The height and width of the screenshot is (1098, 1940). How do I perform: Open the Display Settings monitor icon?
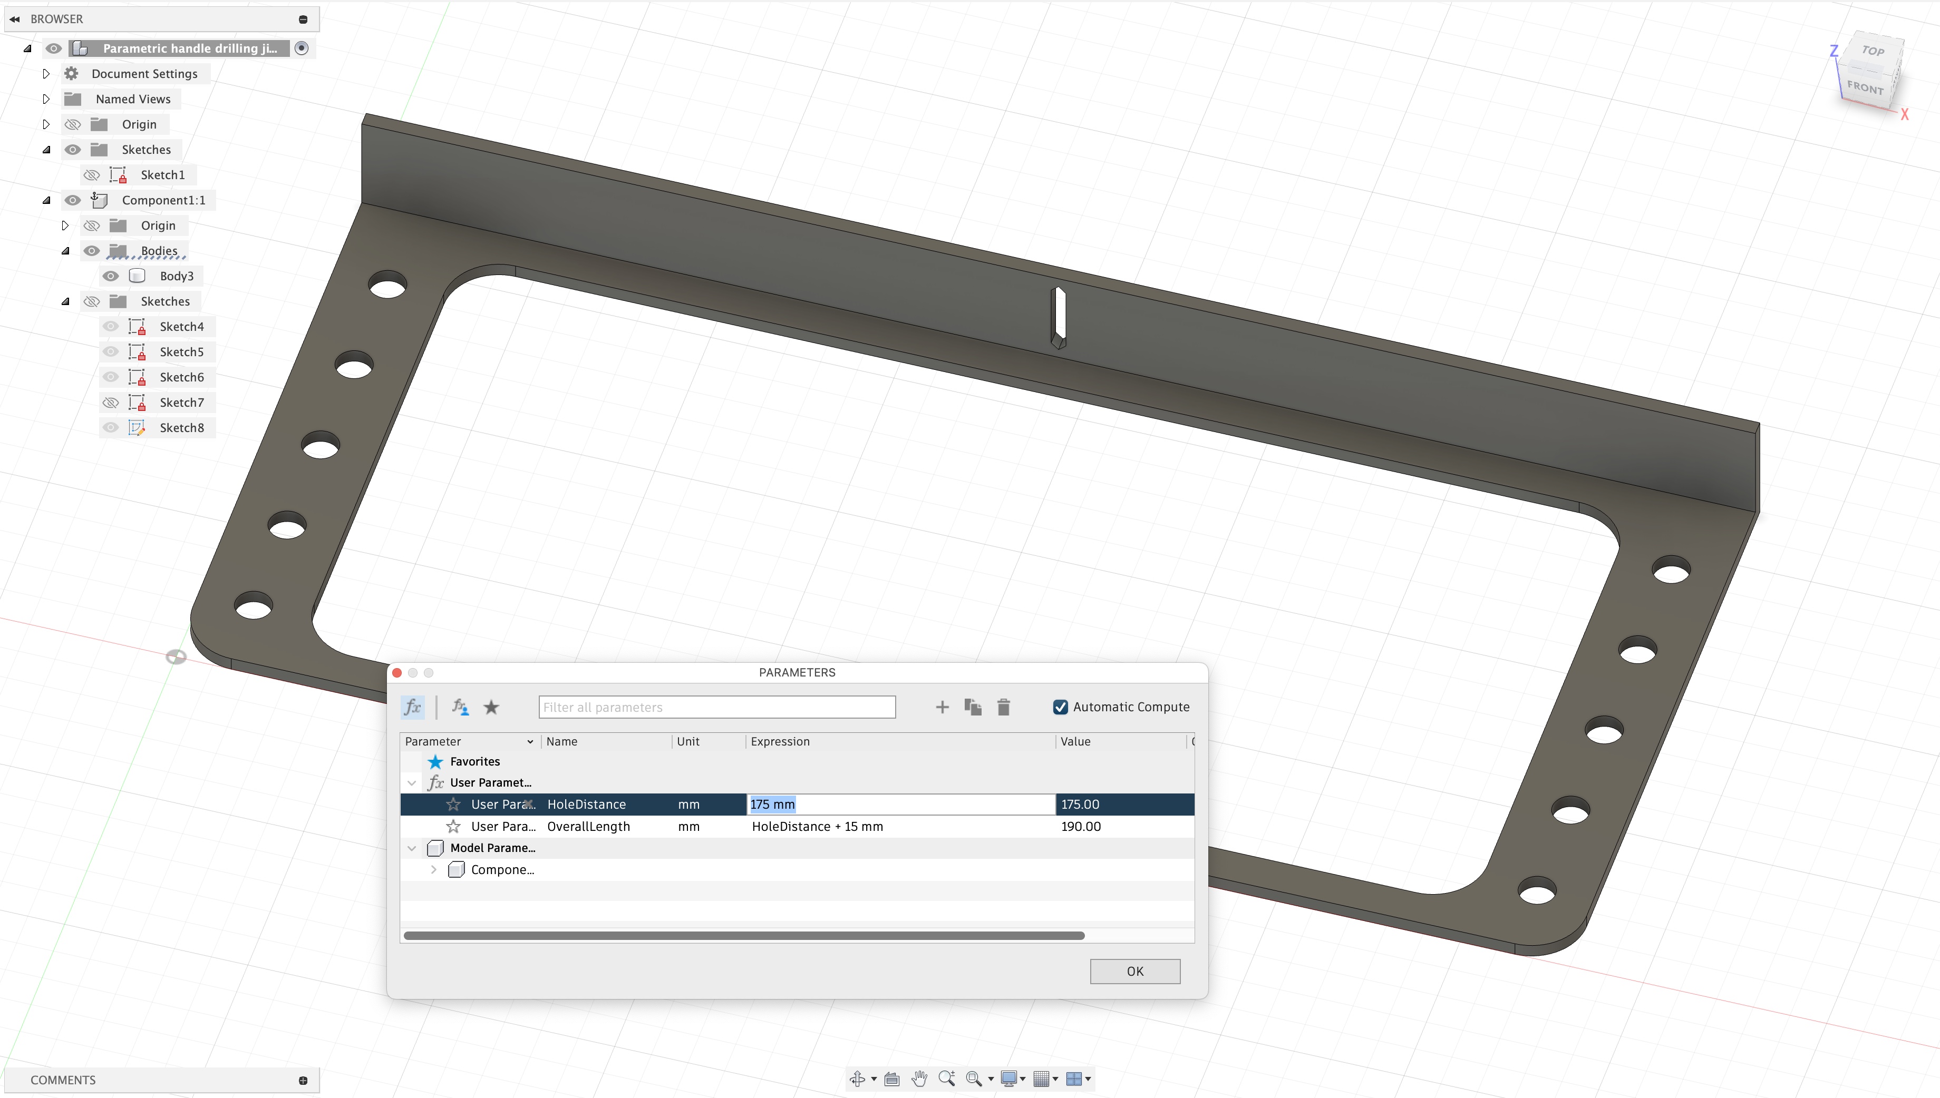click(x=1008, y=1079)
